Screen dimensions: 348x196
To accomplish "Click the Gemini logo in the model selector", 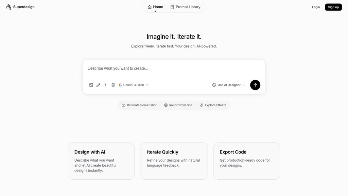I will tap(120, 85).
